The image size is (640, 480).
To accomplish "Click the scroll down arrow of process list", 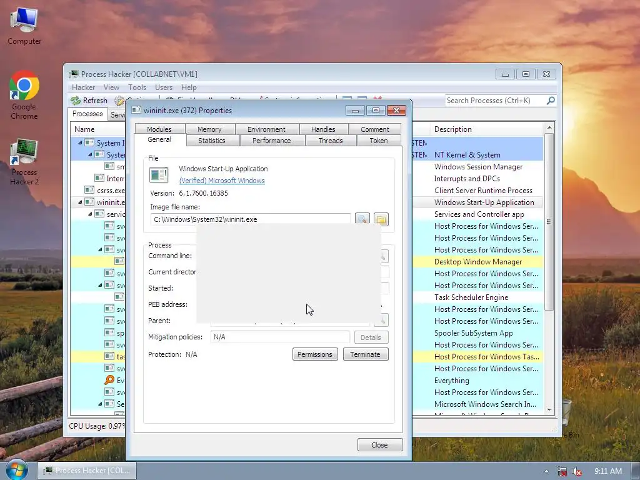I will click(549, 410).
